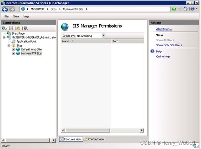Open the File menu
This screenshot has width=201, height=149.
pyautogui.click(x=6, y=17)
